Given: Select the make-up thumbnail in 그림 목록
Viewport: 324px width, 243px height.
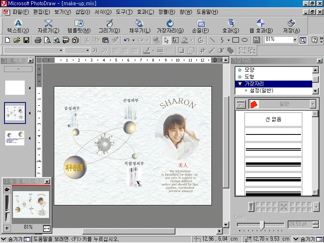Looking at the screenshot, I should click(15, 113).
